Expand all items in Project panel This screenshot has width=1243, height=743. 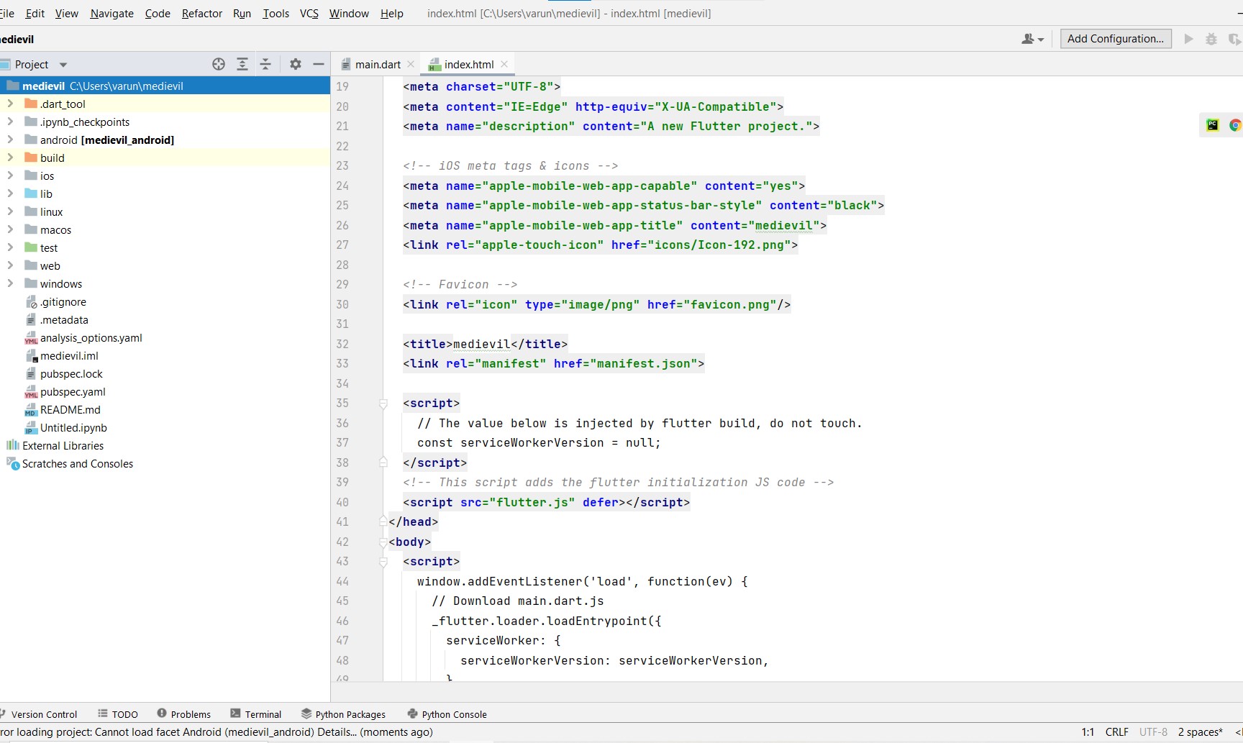[x=242, y=64]
